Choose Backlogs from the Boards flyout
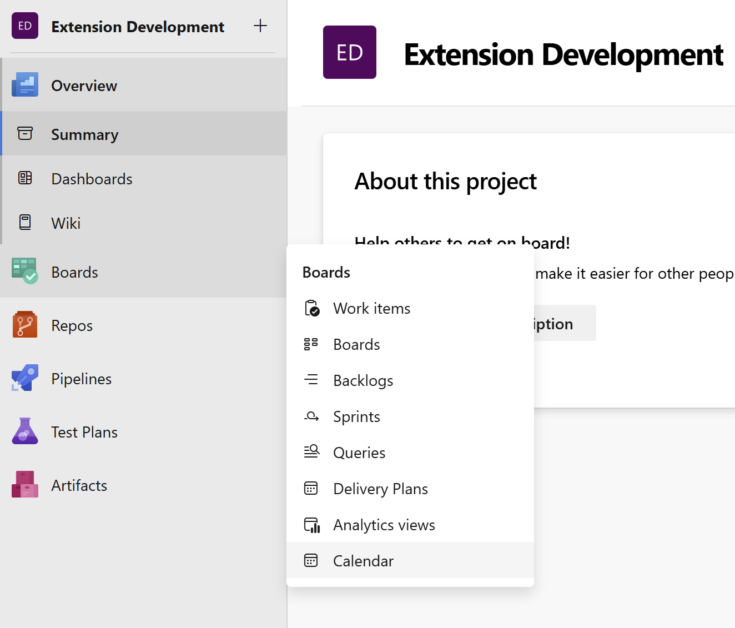Viewport: 735px width, 628px height. click(363, 380)
